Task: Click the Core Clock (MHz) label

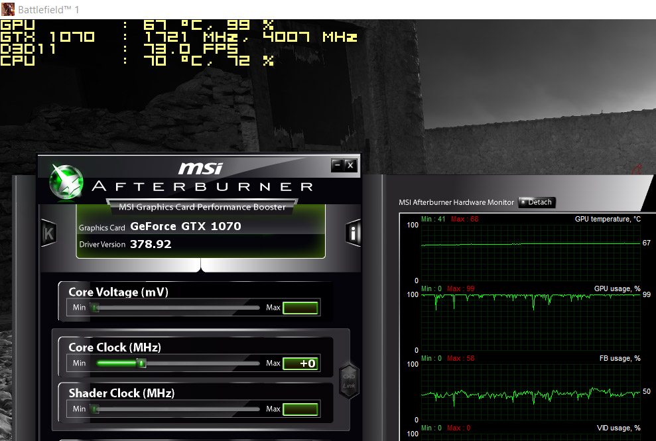Action: [x=115, y=347]
